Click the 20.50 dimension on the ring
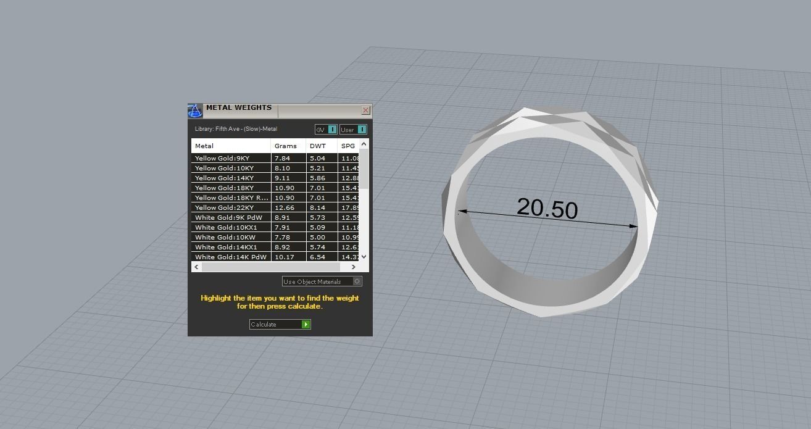The width and height of the screenshot is (811, 429). pyautogui.click(x=547, y=208)
